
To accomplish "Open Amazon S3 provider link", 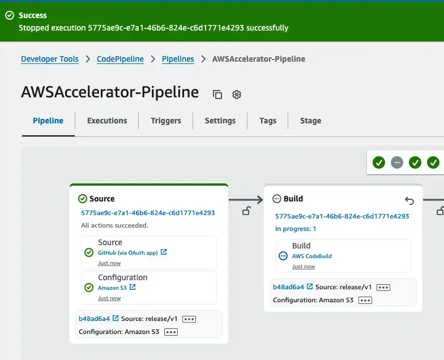I will pyautogui.click(x=112, y=288).
